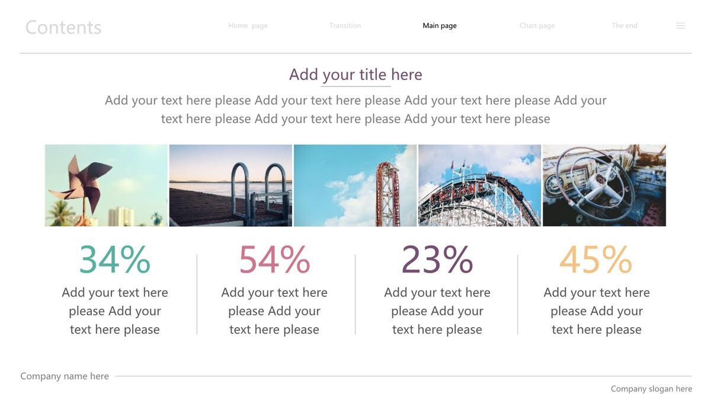The image size is (711, 400).
Task: Click the Company name here text
Action: 65,376
